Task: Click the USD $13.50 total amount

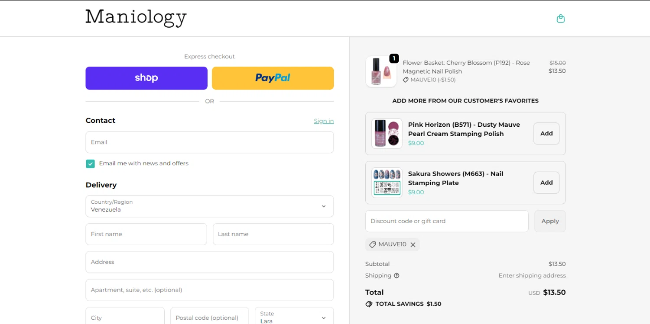Action: 547,292
